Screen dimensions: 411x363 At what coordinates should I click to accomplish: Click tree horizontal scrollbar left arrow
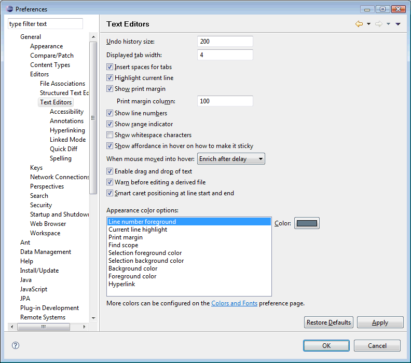(12, 327)
